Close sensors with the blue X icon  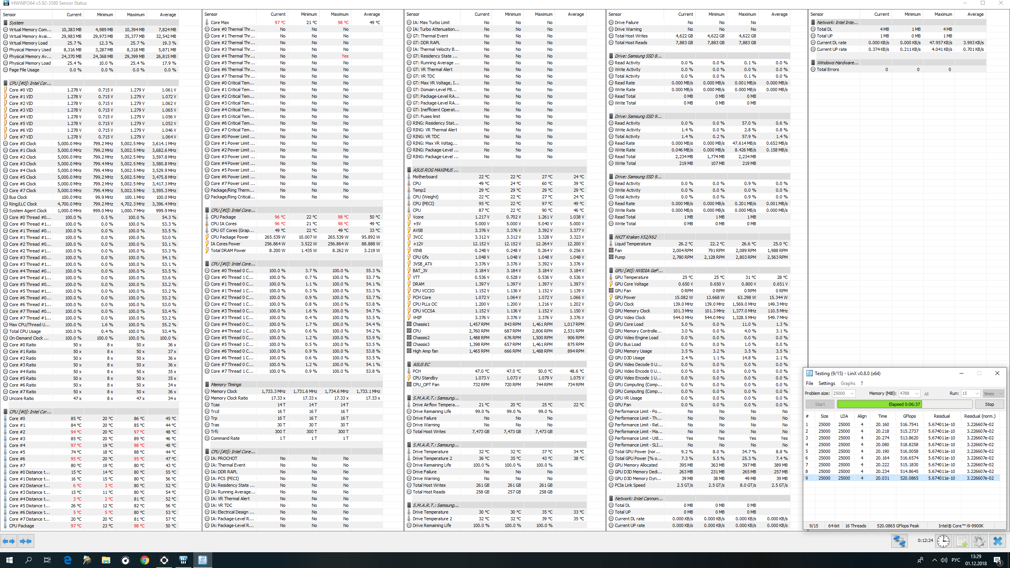[x=998, y=541]
